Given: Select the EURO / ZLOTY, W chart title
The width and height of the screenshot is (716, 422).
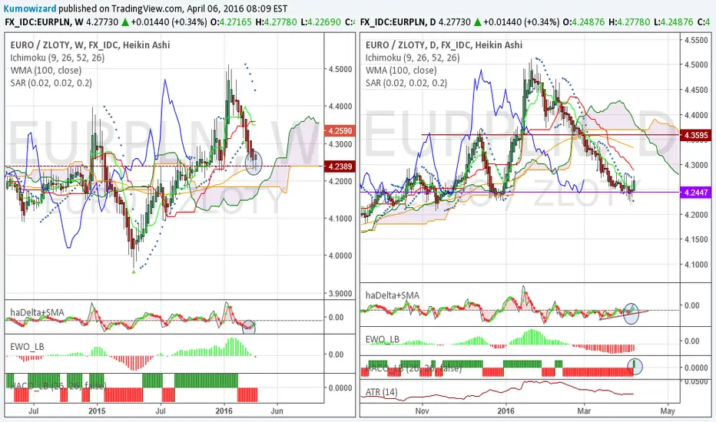Looking at the screenshot, I should [90, 45].
